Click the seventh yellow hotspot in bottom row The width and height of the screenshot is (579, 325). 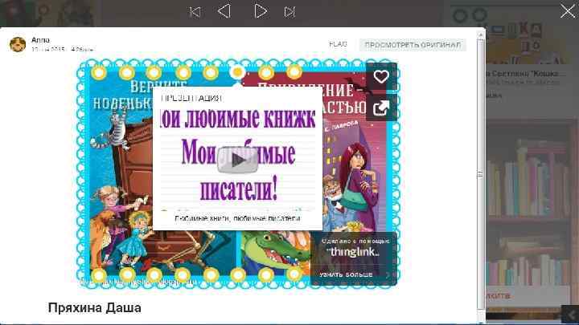(x=266, y=275)
